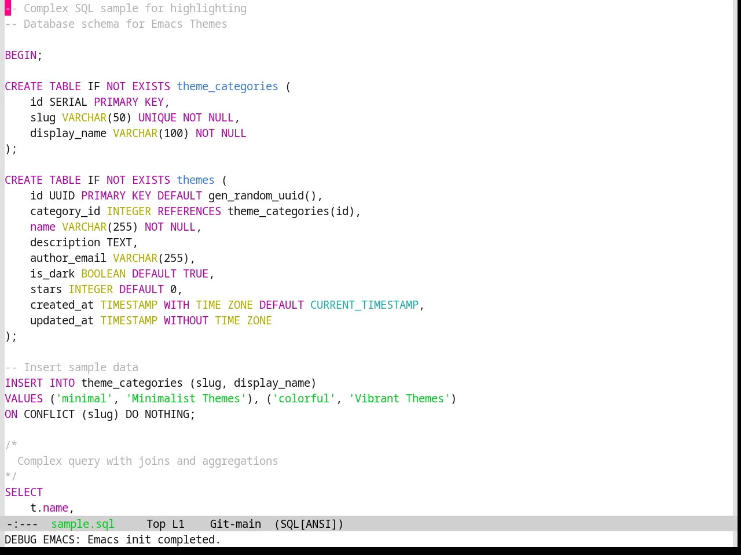Image resolution: width=741 pixels, height=555 pixels.
Task: Click the BEGIN keyword
Action: (x=21, y=55)
